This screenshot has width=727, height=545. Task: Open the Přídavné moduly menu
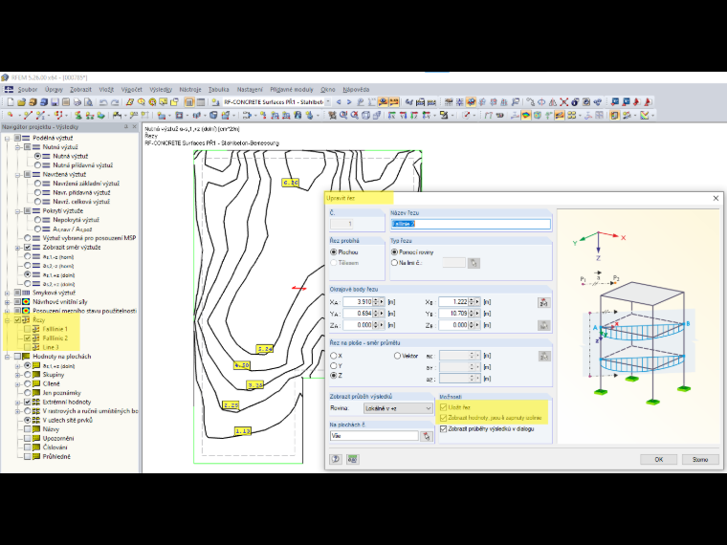[x=292, y=90]
